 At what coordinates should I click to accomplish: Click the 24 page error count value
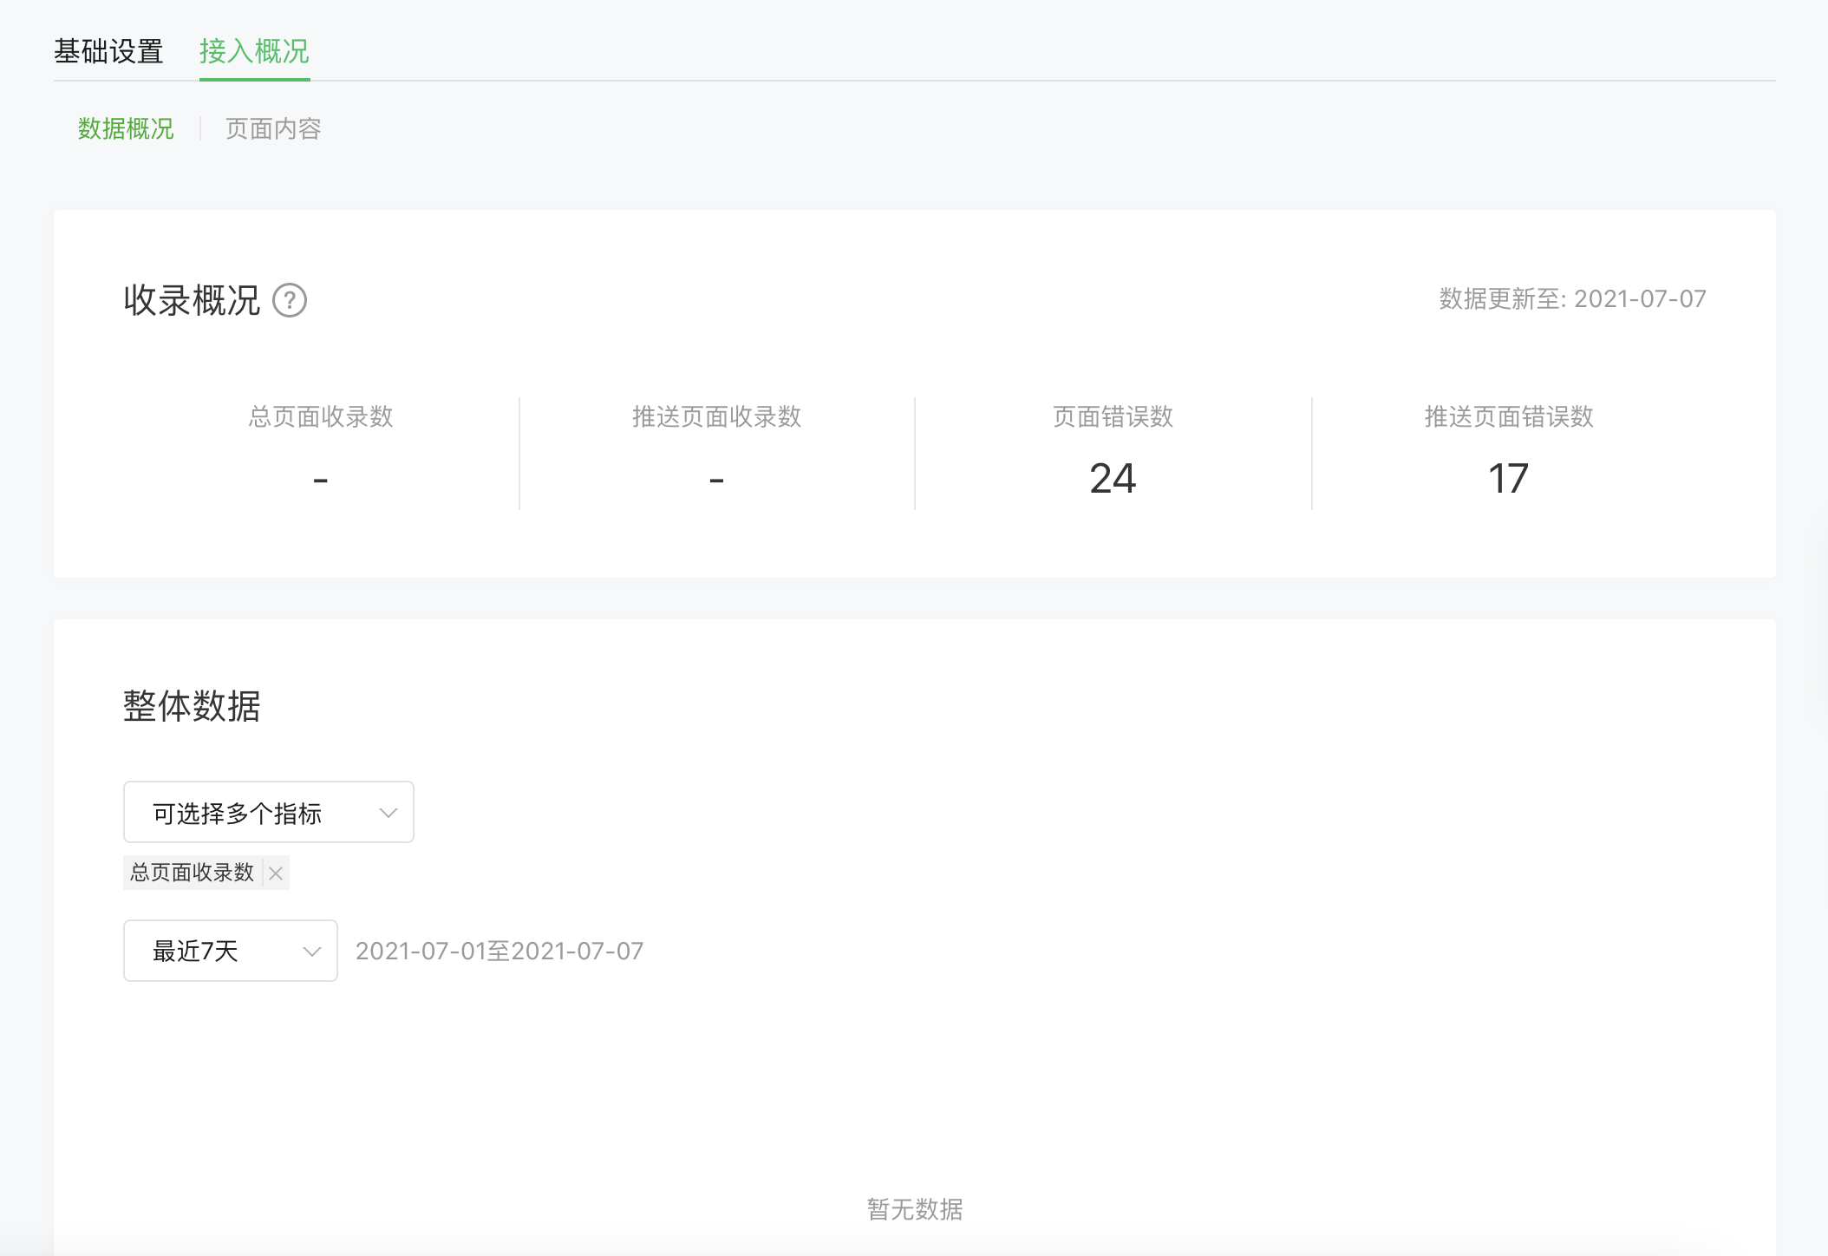[1113, 479]
